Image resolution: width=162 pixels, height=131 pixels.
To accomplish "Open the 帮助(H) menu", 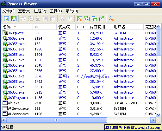I will coord(72,11).
